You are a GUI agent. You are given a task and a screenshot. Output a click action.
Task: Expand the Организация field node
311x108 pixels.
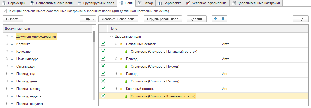click(7, 67)
